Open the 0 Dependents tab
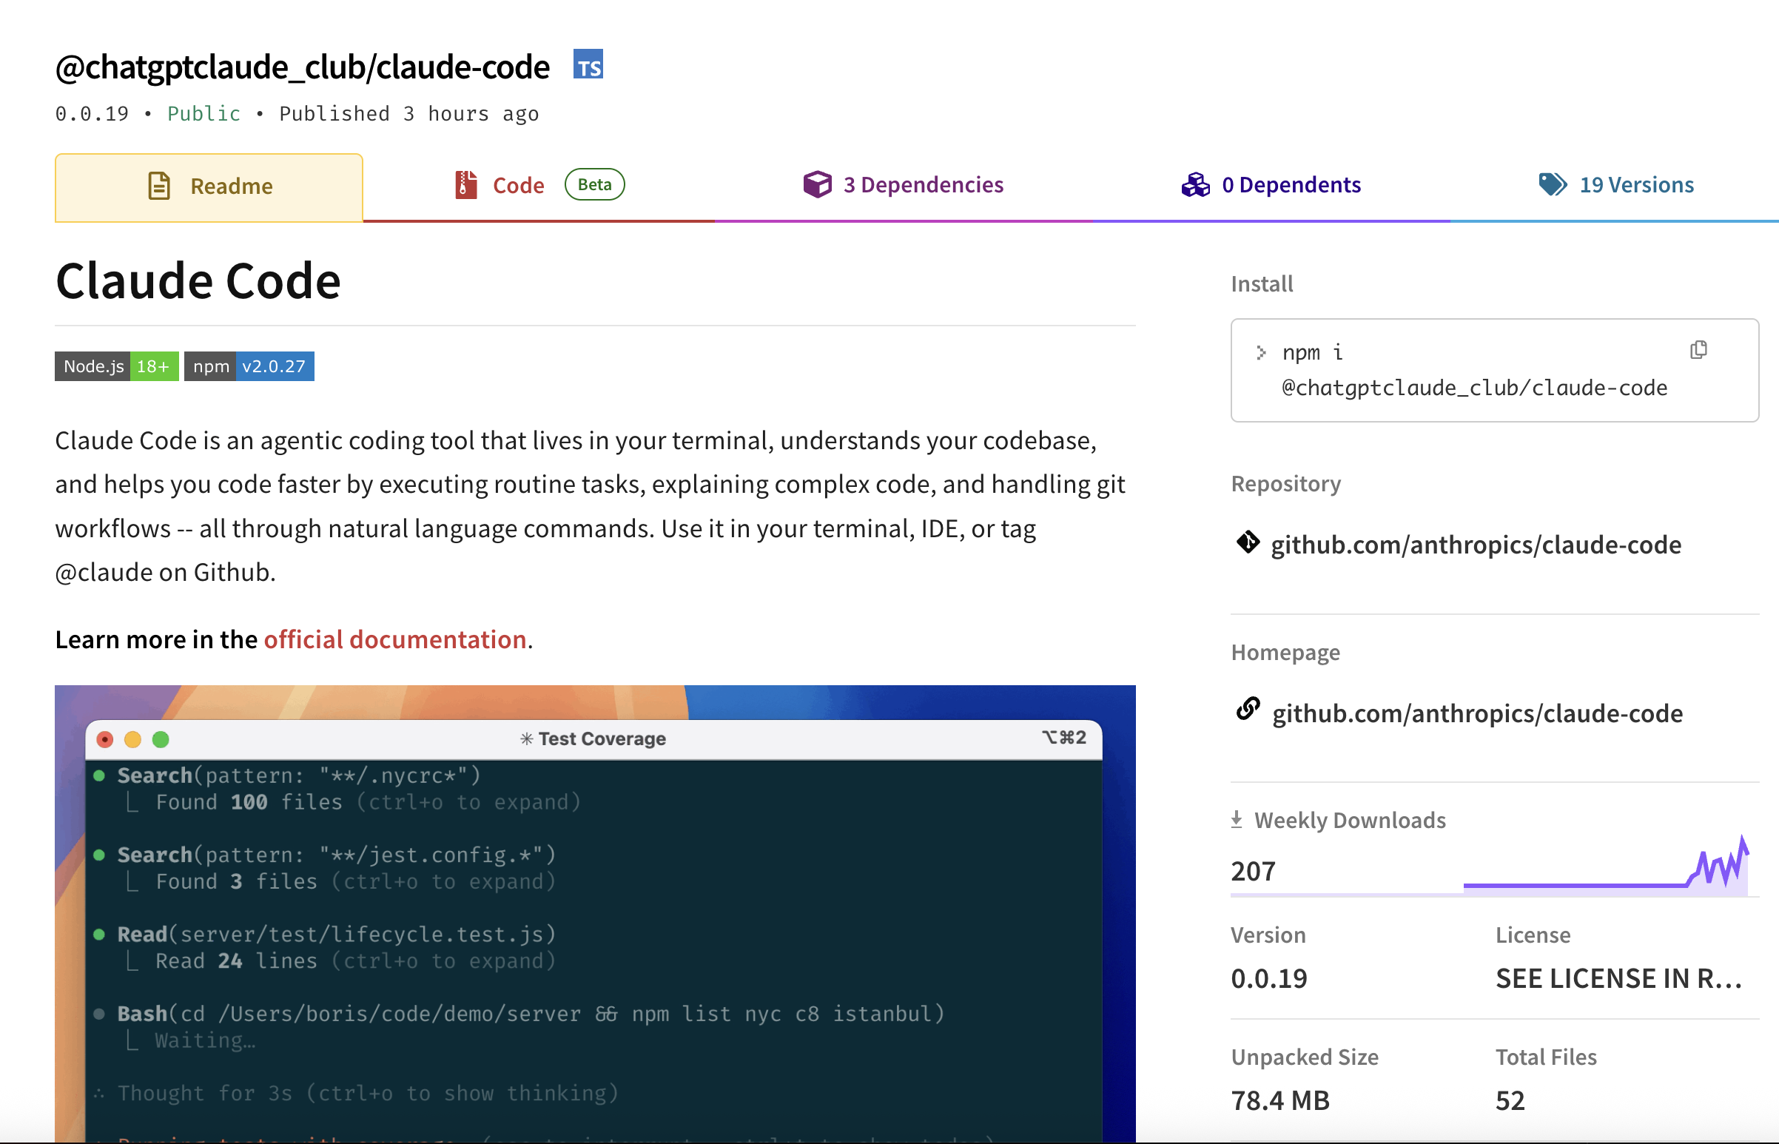Viewport: 1779px width, 1144px height. pyautogui.click(x=1291, y=184)
